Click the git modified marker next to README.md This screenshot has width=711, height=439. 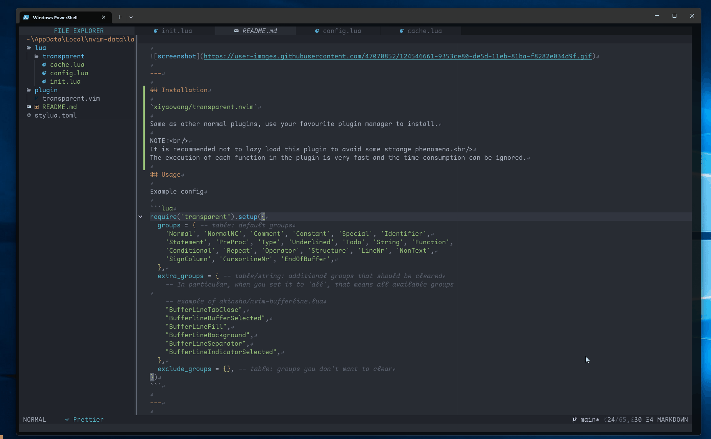point(37,107)
